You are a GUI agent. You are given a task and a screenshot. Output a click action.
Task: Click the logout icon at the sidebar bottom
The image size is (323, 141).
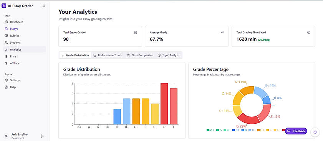pyautogui.click(x=42, y=136)
